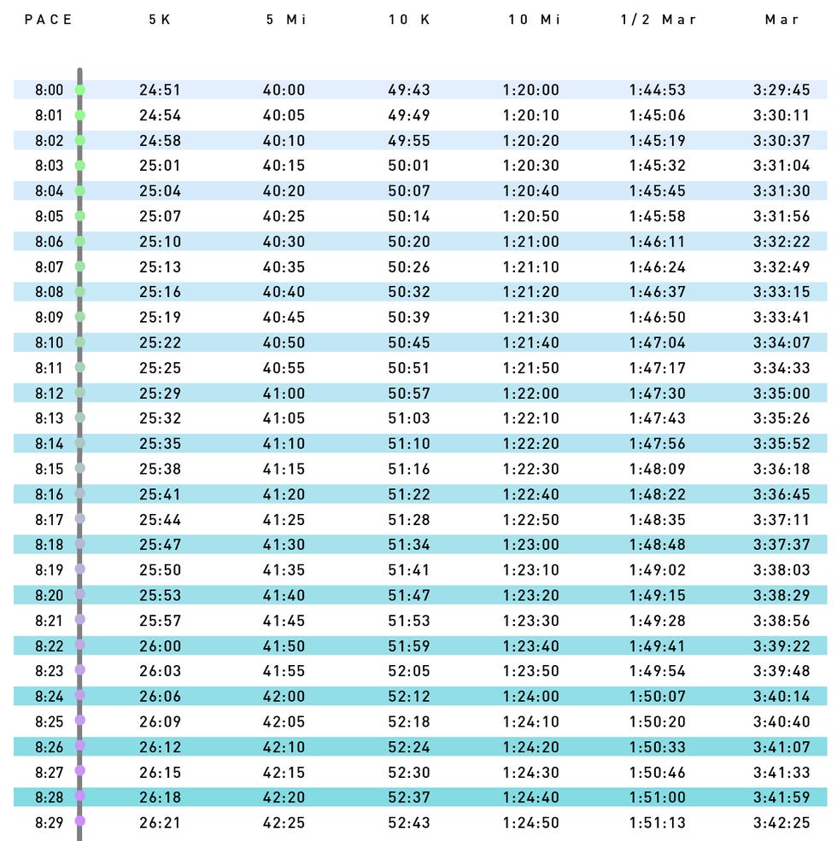Viewport: 837px width, 841px height.
Task: Click the green dot beside pace 8:05
Action: click(80, 216)
